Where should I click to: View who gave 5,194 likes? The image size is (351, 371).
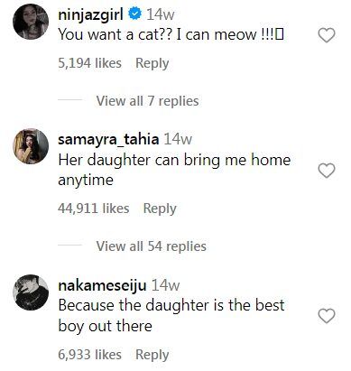(90, 63)
